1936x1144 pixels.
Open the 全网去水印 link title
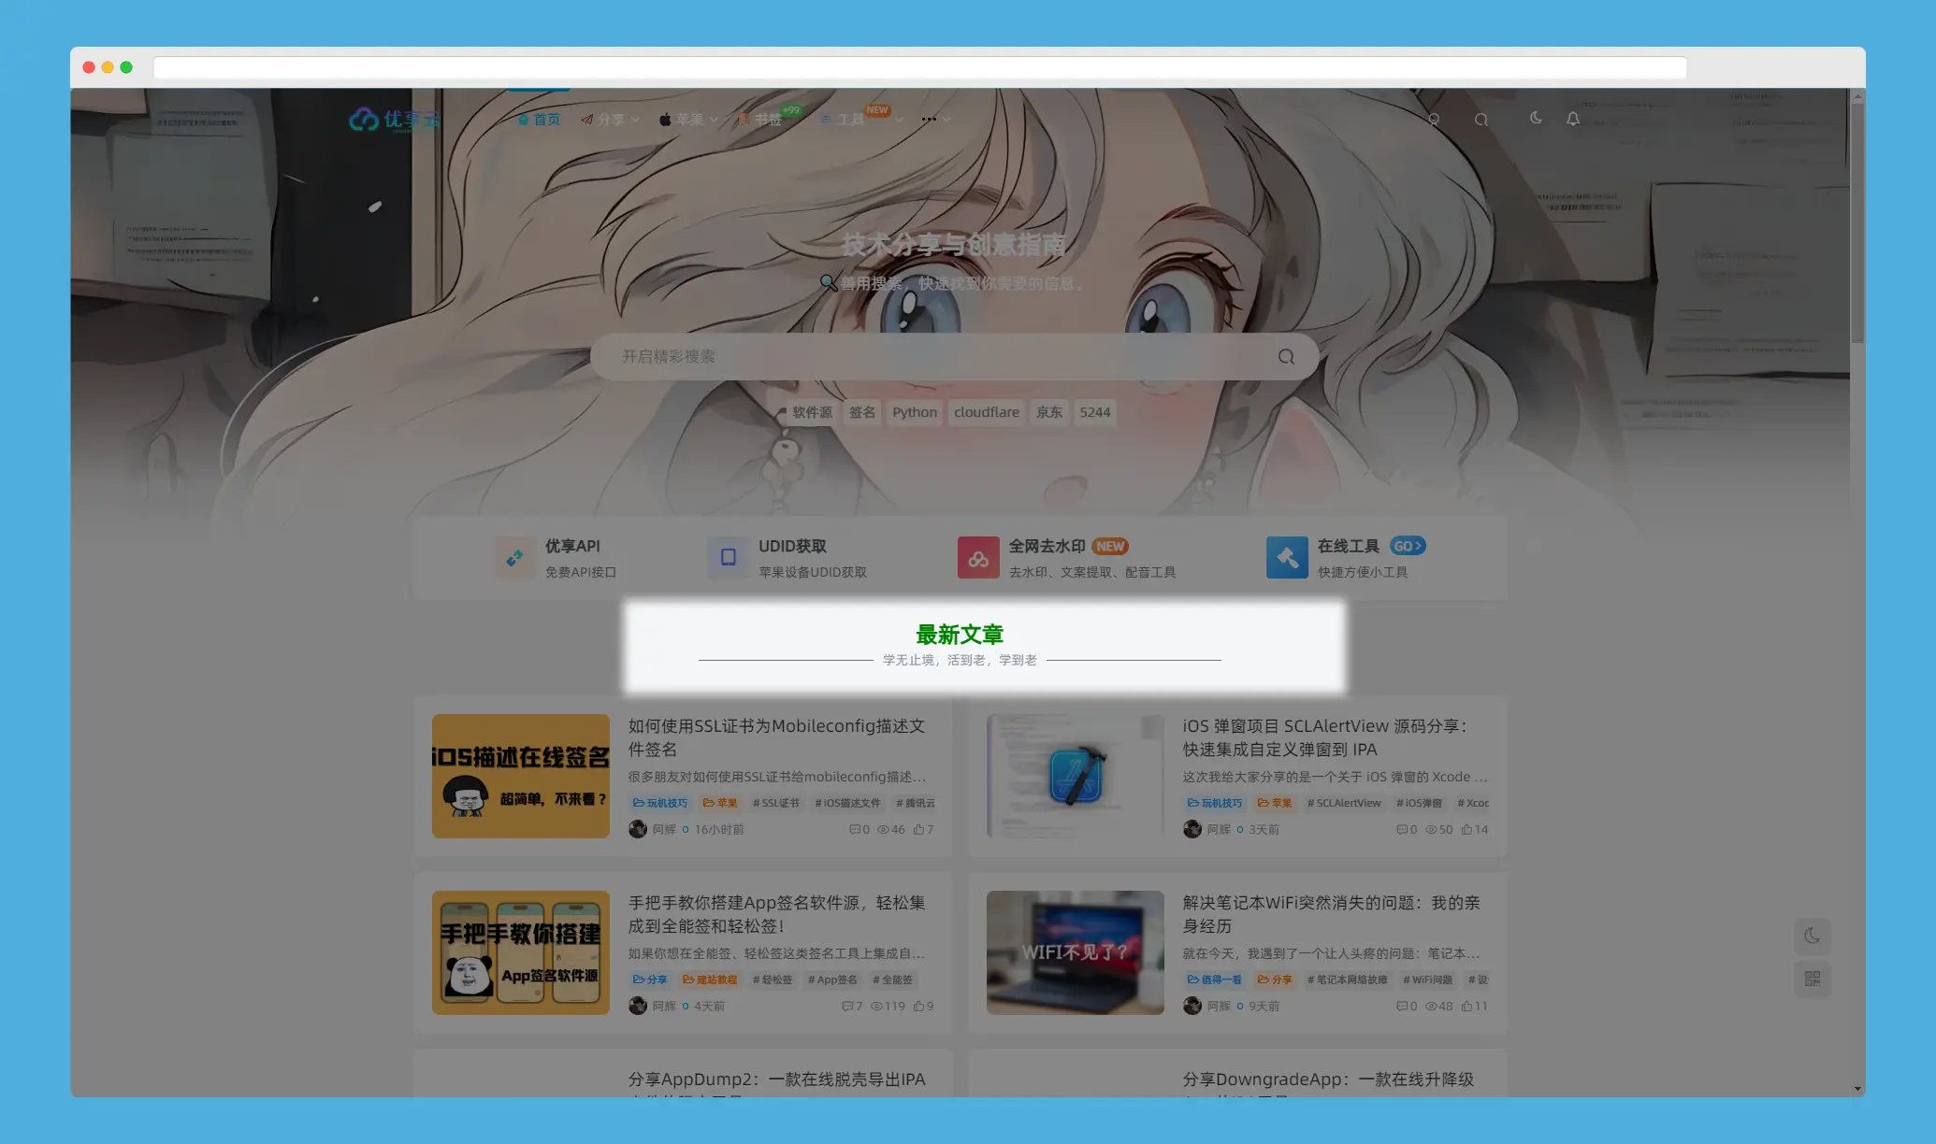click(1047, 546)
